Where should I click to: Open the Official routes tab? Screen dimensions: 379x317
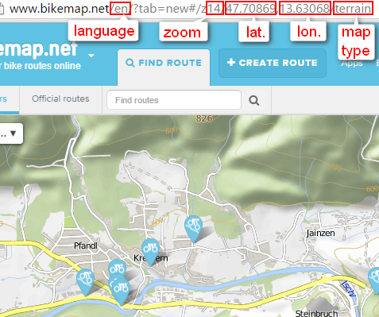60,99
